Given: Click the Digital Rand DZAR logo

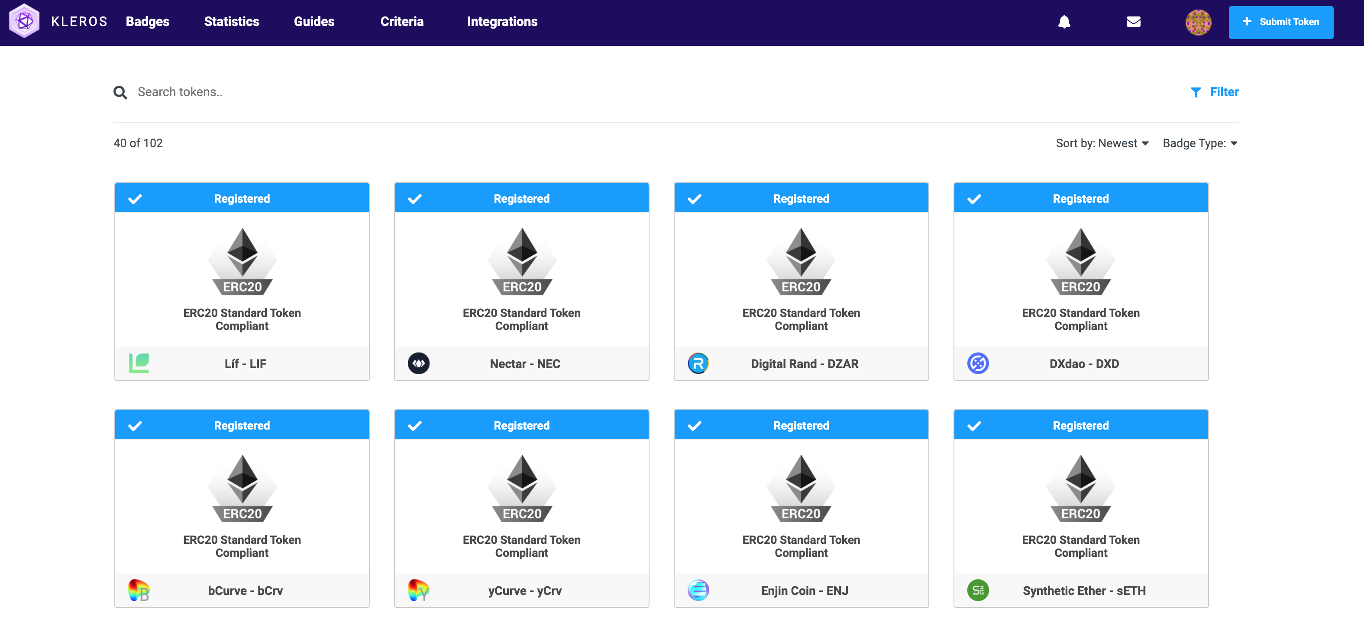Looking at the screenshot, I should pos(698,363).
